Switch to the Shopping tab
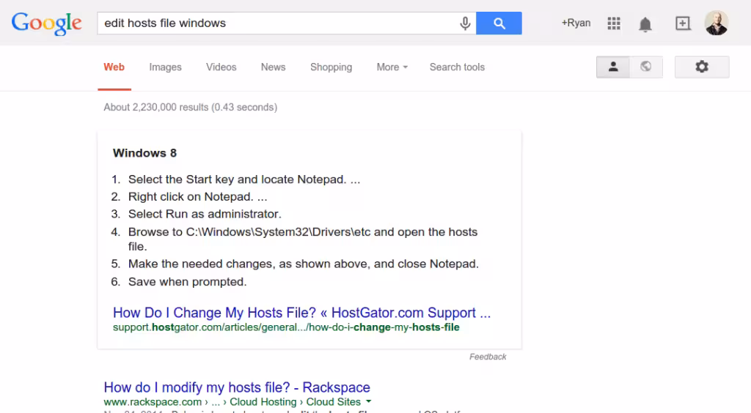 (x=331, y=67)
